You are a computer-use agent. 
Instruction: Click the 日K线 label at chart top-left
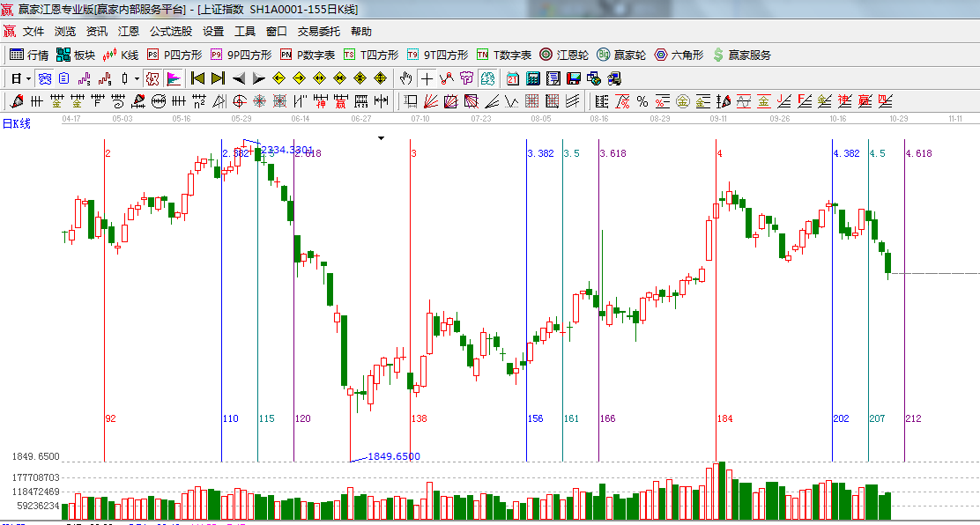point(16,123)
